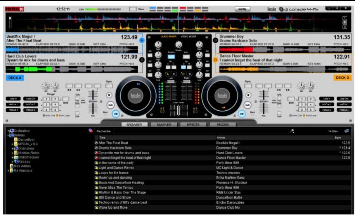The height and width of the screenshot is (216, 355).
Task: Click the browser panel icon beside 14 files
Action: coord(346,131)
